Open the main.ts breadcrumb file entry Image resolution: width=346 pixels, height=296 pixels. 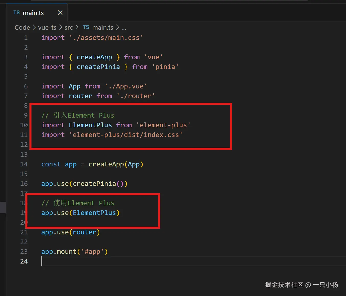[x=103, y=27]
